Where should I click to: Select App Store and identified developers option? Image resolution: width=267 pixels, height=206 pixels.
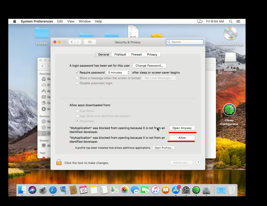[x=77, y=116]
